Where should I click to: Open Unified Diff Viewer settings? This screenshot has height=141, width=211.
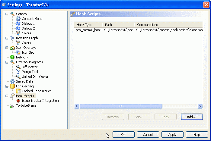[35, 77]
